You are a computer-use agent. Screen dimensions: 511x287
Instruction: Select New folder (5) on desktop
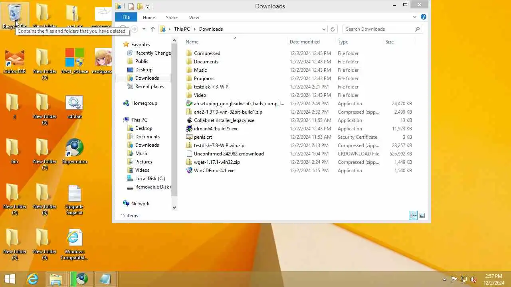point(45,64)
